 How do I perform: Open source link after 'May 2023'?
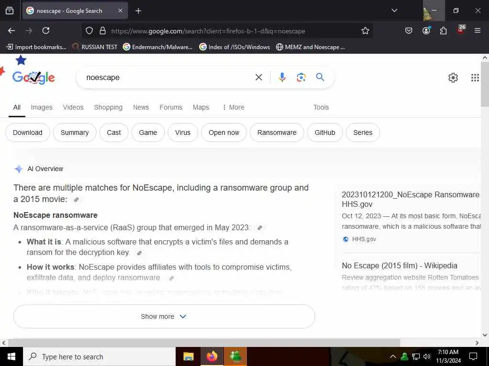coord(259,228)
